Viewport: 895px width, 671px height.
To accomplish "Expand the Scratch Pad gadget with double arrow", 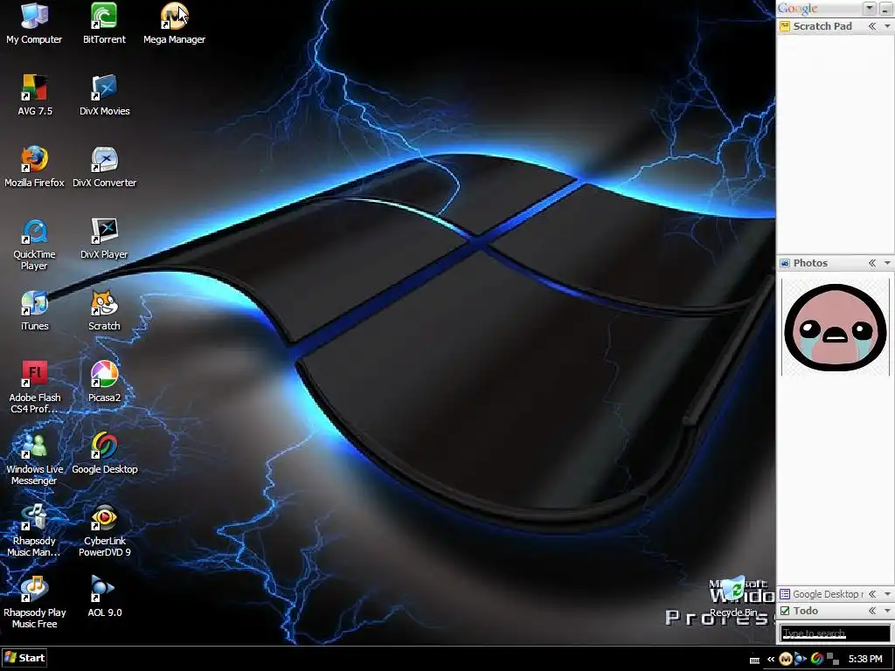I will coord(872,26).
